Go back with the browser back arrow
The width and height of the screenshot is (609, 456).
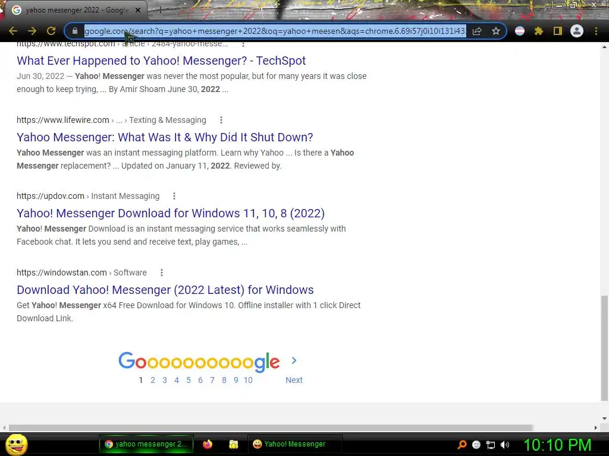point(13,31)
